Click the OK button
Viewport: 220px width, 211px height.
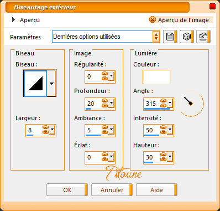(67, 190)
